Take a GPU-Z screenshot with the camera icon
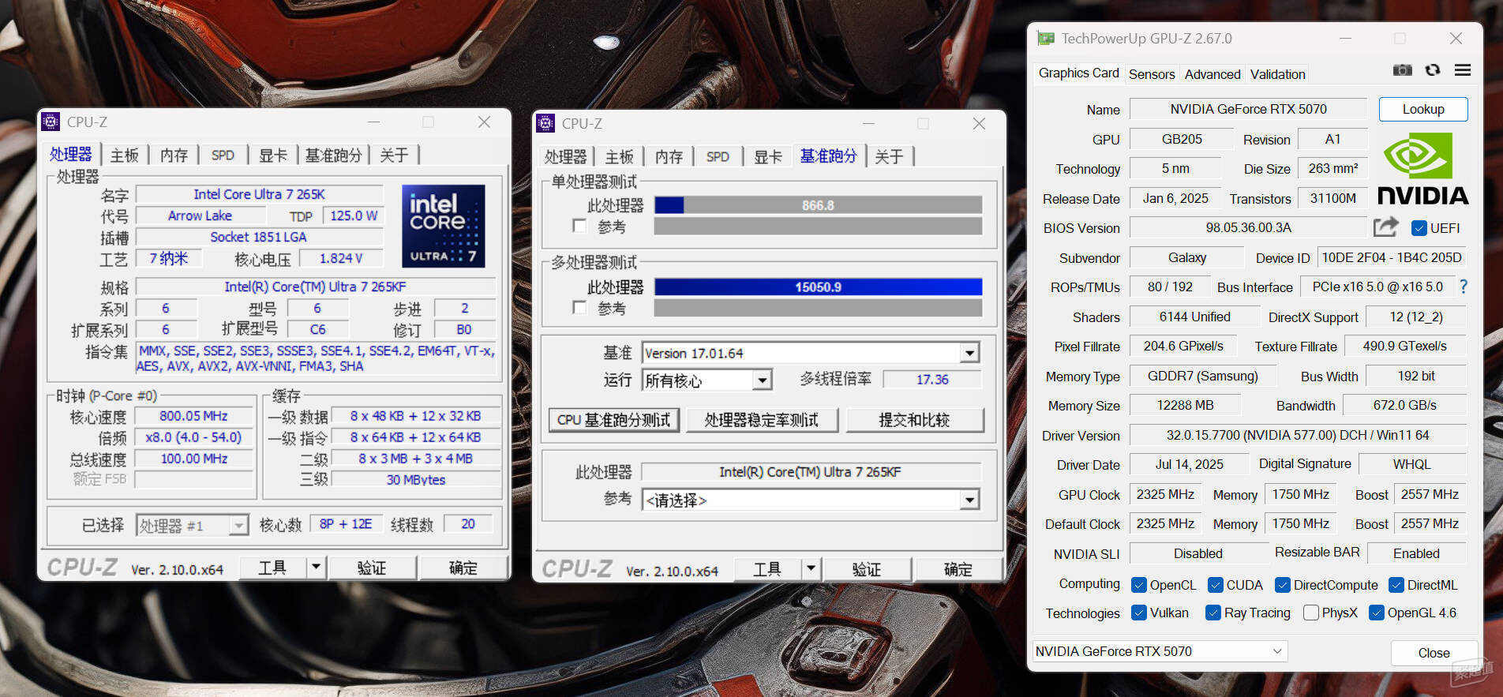The height and width of the screenshot is (697, 1503). tap(1402, 70)
